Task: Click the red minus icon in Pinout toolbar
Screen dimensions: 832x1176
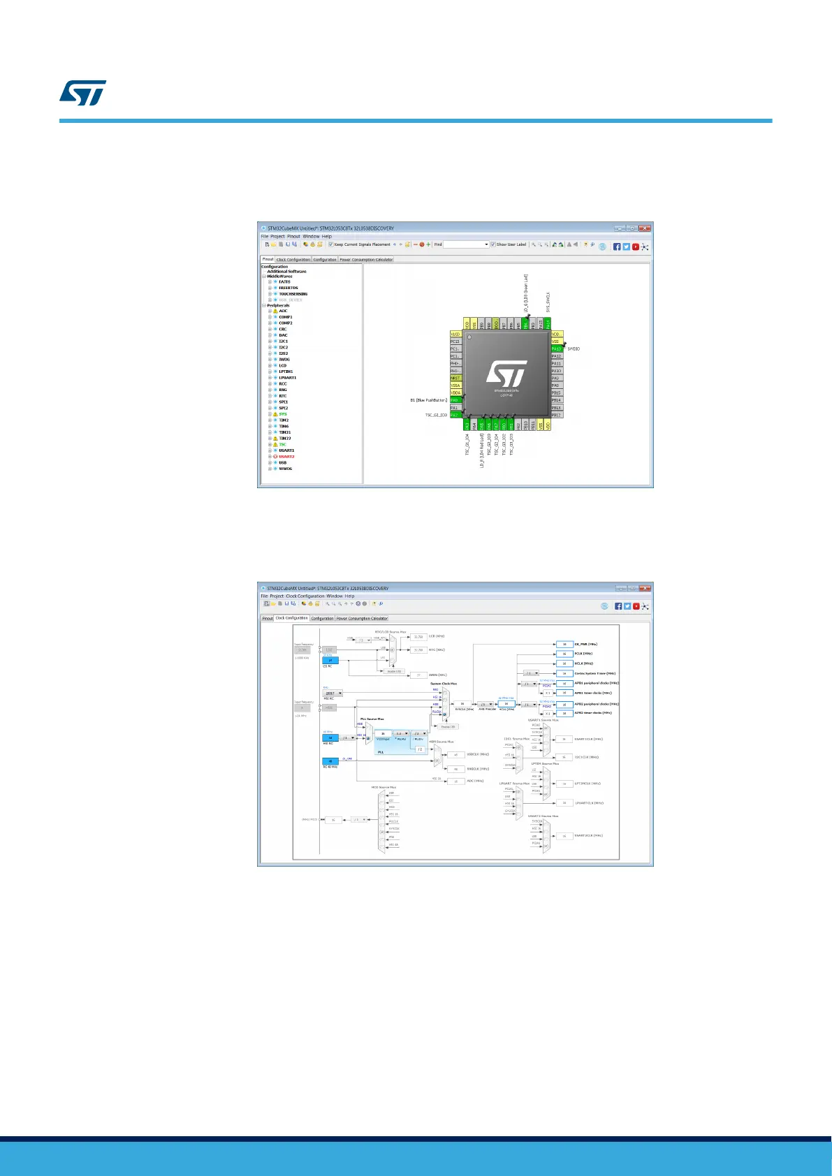Action: (416, 245)
